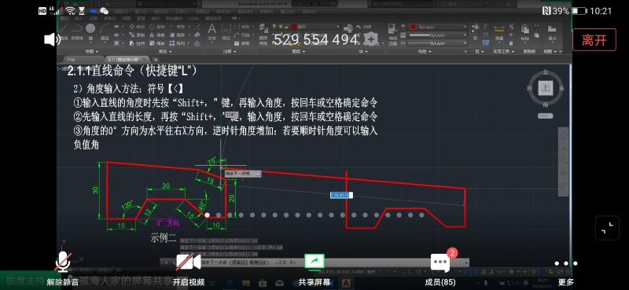Tap the speaker volume icon
Screen dimensions: 629x290
(52, 39)
